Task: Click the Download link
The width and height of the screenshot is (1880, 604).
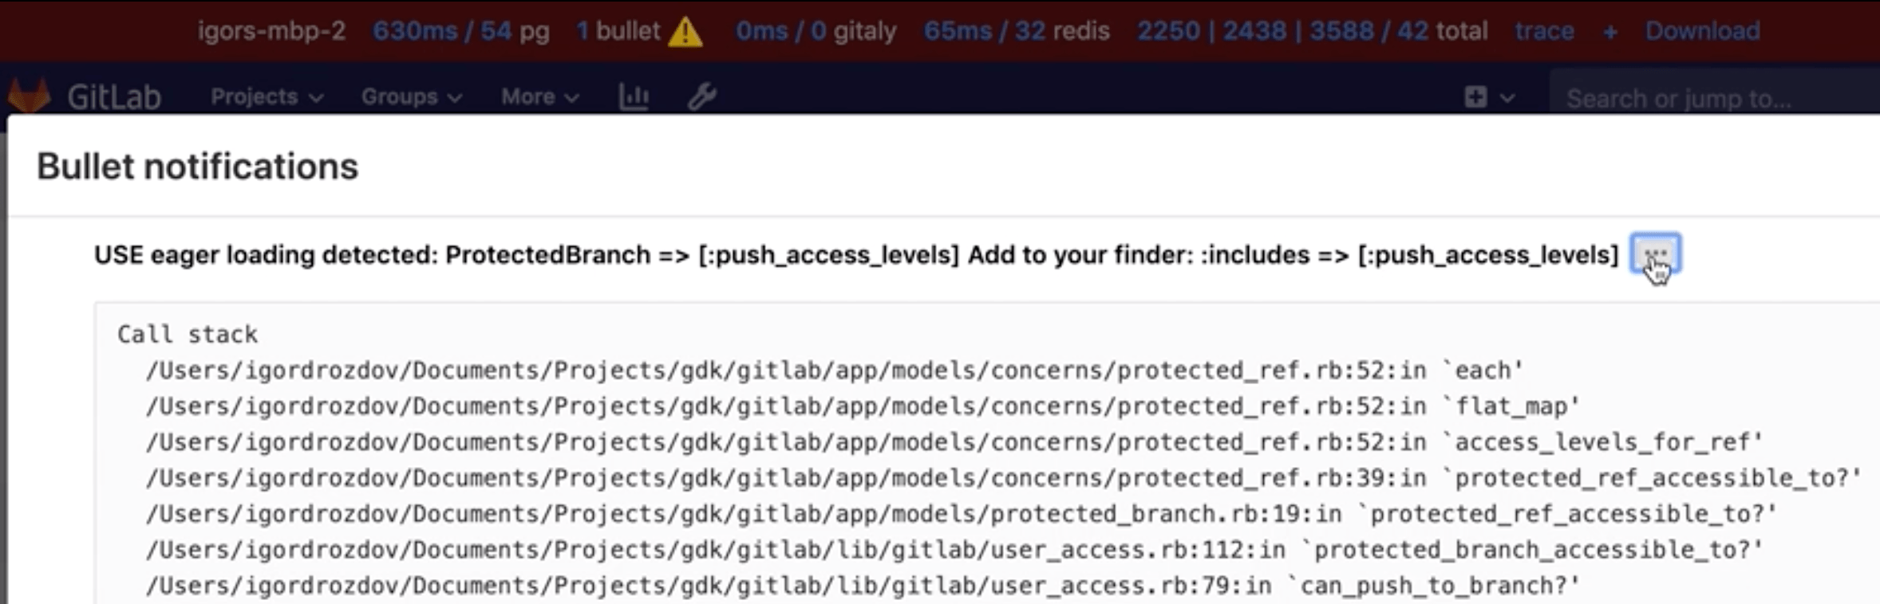Action: tap(1702, 31)
